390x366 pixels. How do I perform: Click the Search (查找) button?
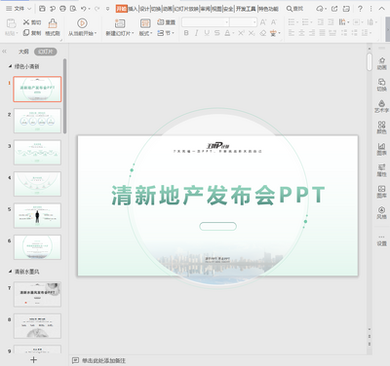pyautogui.click(x=294, y=9)
